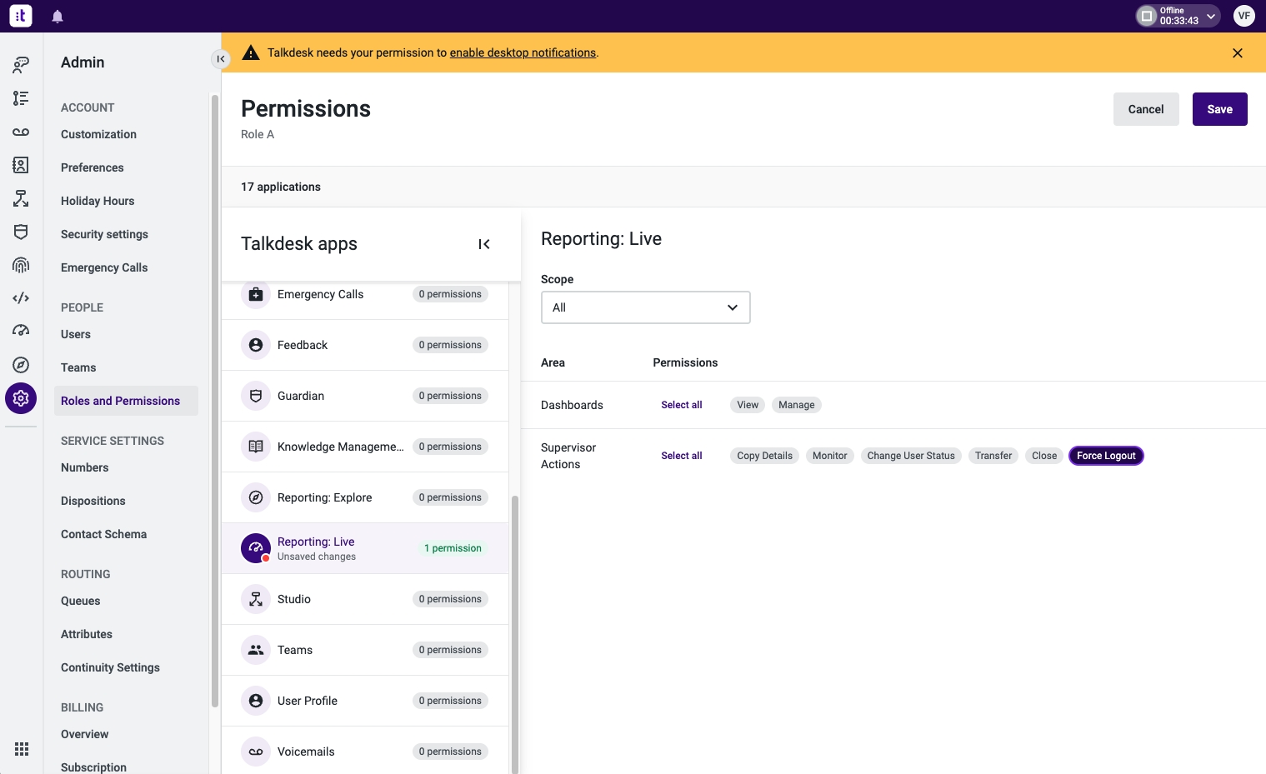Open the contacts book icon in left rail
This screenshot has width=1266, height=774.
coord(21,165)
